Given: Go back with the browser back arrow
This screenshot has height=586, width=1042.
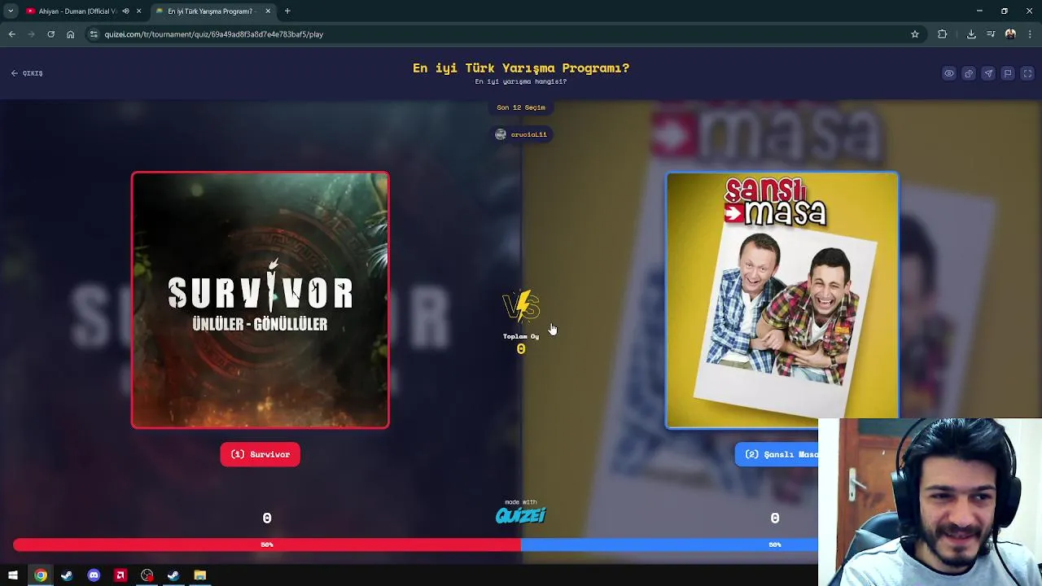Looking at the screenshot, I should pyautogui.click(x=12, y=34).
